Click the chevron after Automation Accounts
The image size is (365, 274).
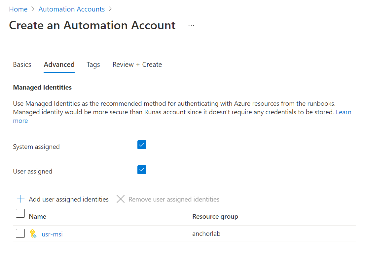[x=110, y=9]
